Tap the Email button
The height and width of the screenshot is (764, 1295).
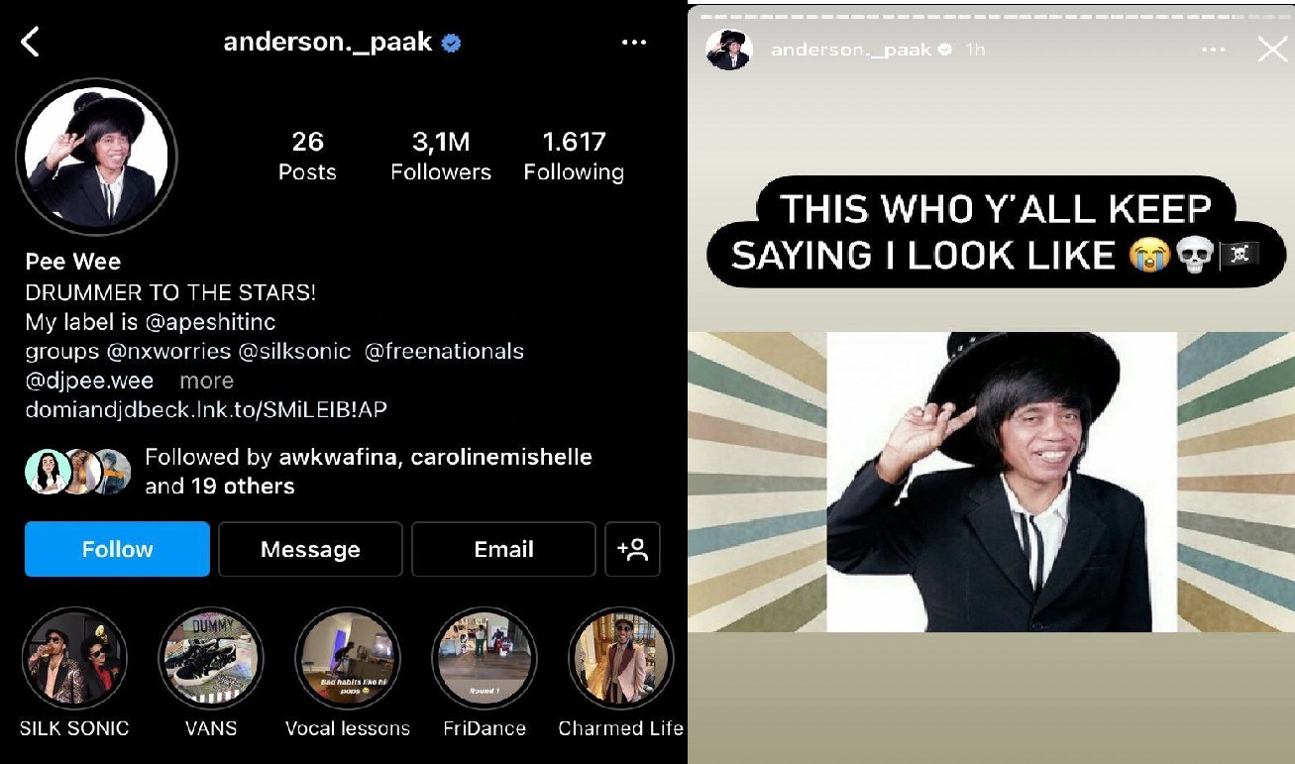coord(503,549)
